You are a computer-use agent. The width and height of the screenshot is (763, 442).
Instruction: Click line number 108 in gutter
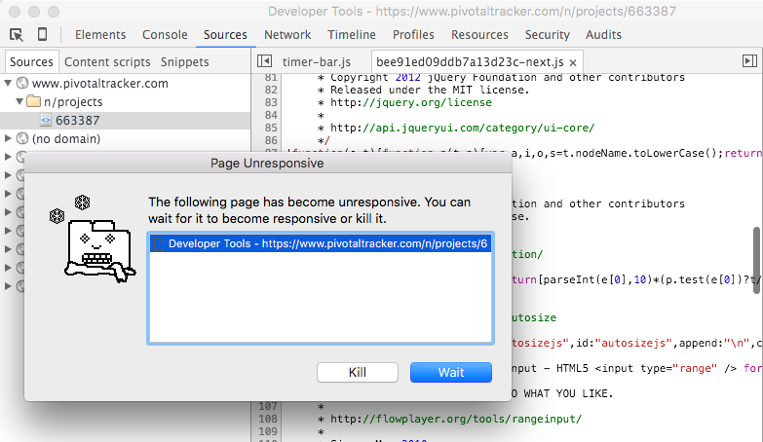[x=268, y=419]
